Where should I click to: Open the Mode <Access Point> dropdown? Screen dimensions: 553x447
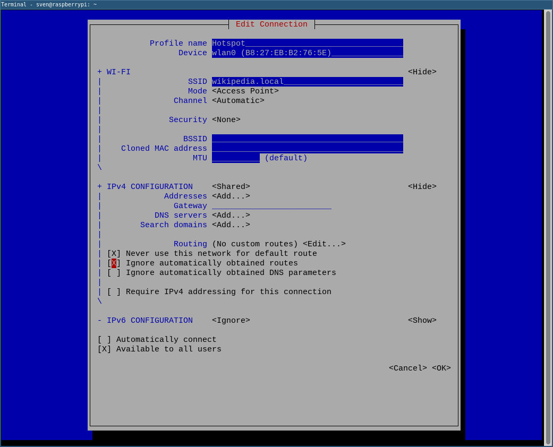pos(245,91)
